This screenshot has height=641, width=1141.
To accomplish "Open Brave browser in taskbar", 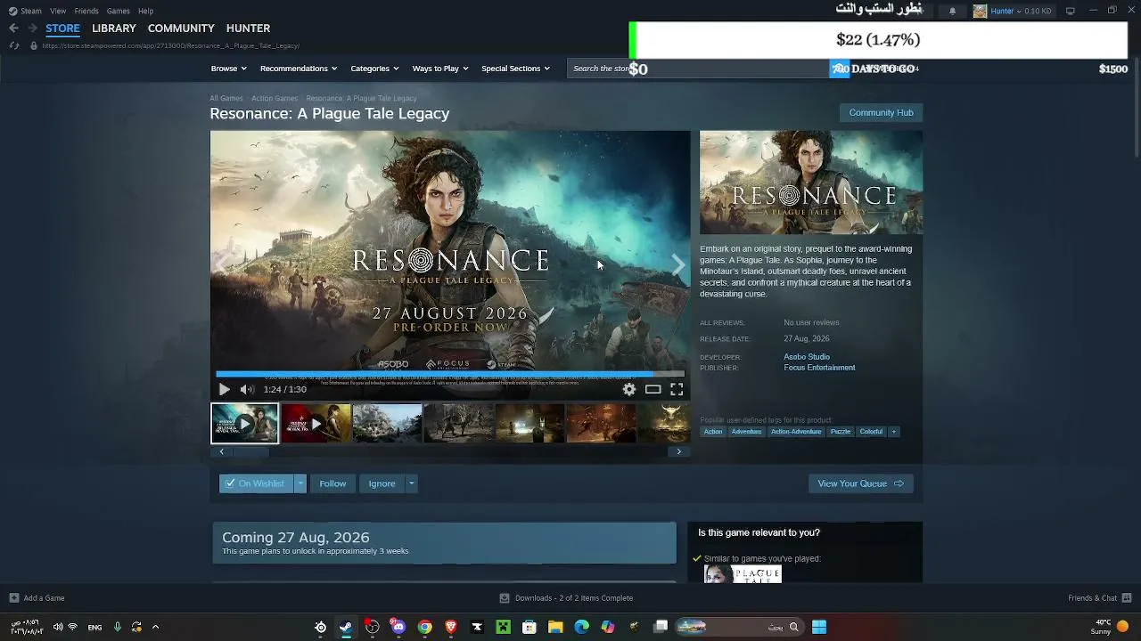I will (x=451, y=627).
